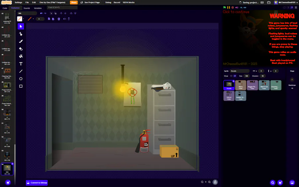Open the outline color dropdown
This screenshot has height=187, width=299.
[x=33, y=19]
